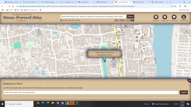Image resolution: width=191 pixels, height=107 pixels.
Task: Open the RRM Inventory bookmark
Action: [x=31, y=10]
